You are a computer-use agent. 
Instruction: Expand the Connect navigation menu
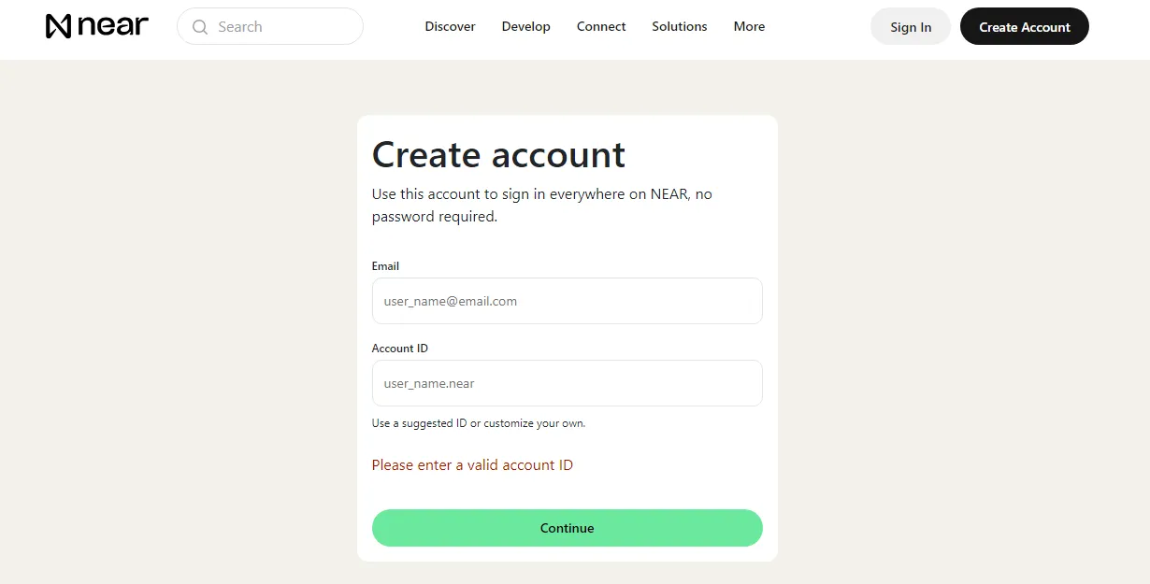[601, 26]
